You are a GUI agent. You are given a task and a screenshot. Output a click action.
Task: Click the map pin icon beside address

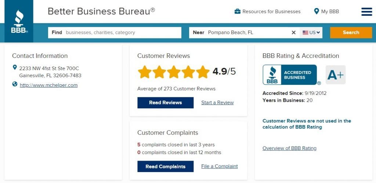15,67
